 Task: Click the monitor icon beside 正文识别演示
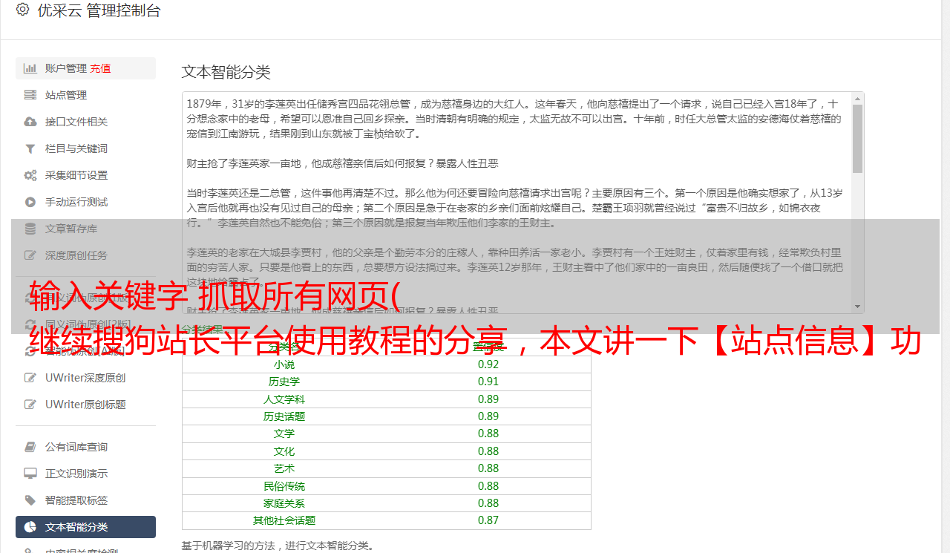coord(30,474)
